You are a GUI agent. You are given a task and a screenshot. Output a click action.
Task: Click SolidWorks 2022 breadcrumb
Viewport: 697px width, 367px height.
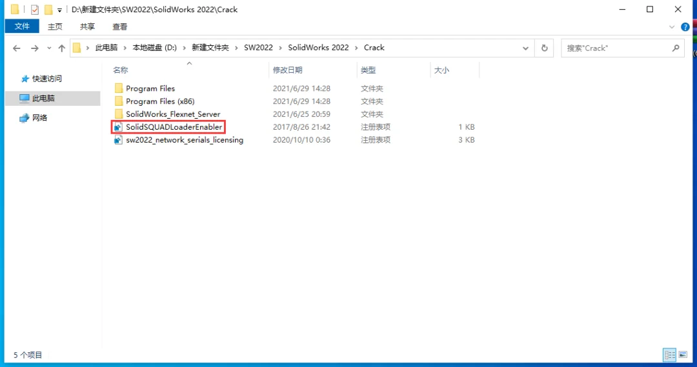coord(318,48)
